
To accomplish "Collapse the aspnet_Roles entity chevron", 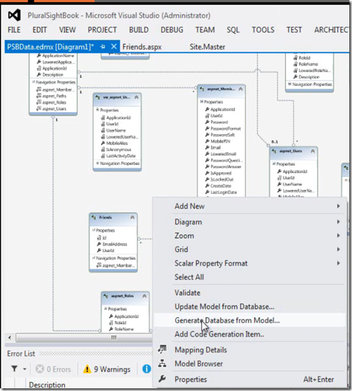I will (145, 296).
